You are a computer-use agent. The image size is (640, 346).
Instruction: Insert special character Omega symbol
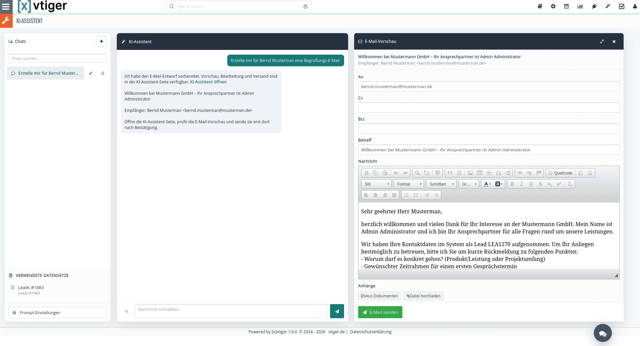(498, 173)
